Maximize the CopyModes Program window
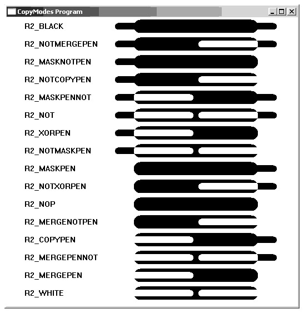 (x=281, y=12)
